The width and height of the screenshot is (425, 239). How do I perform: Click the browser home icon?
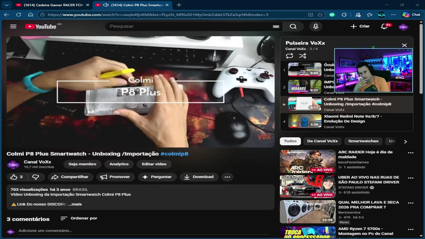tap(31, 15)
